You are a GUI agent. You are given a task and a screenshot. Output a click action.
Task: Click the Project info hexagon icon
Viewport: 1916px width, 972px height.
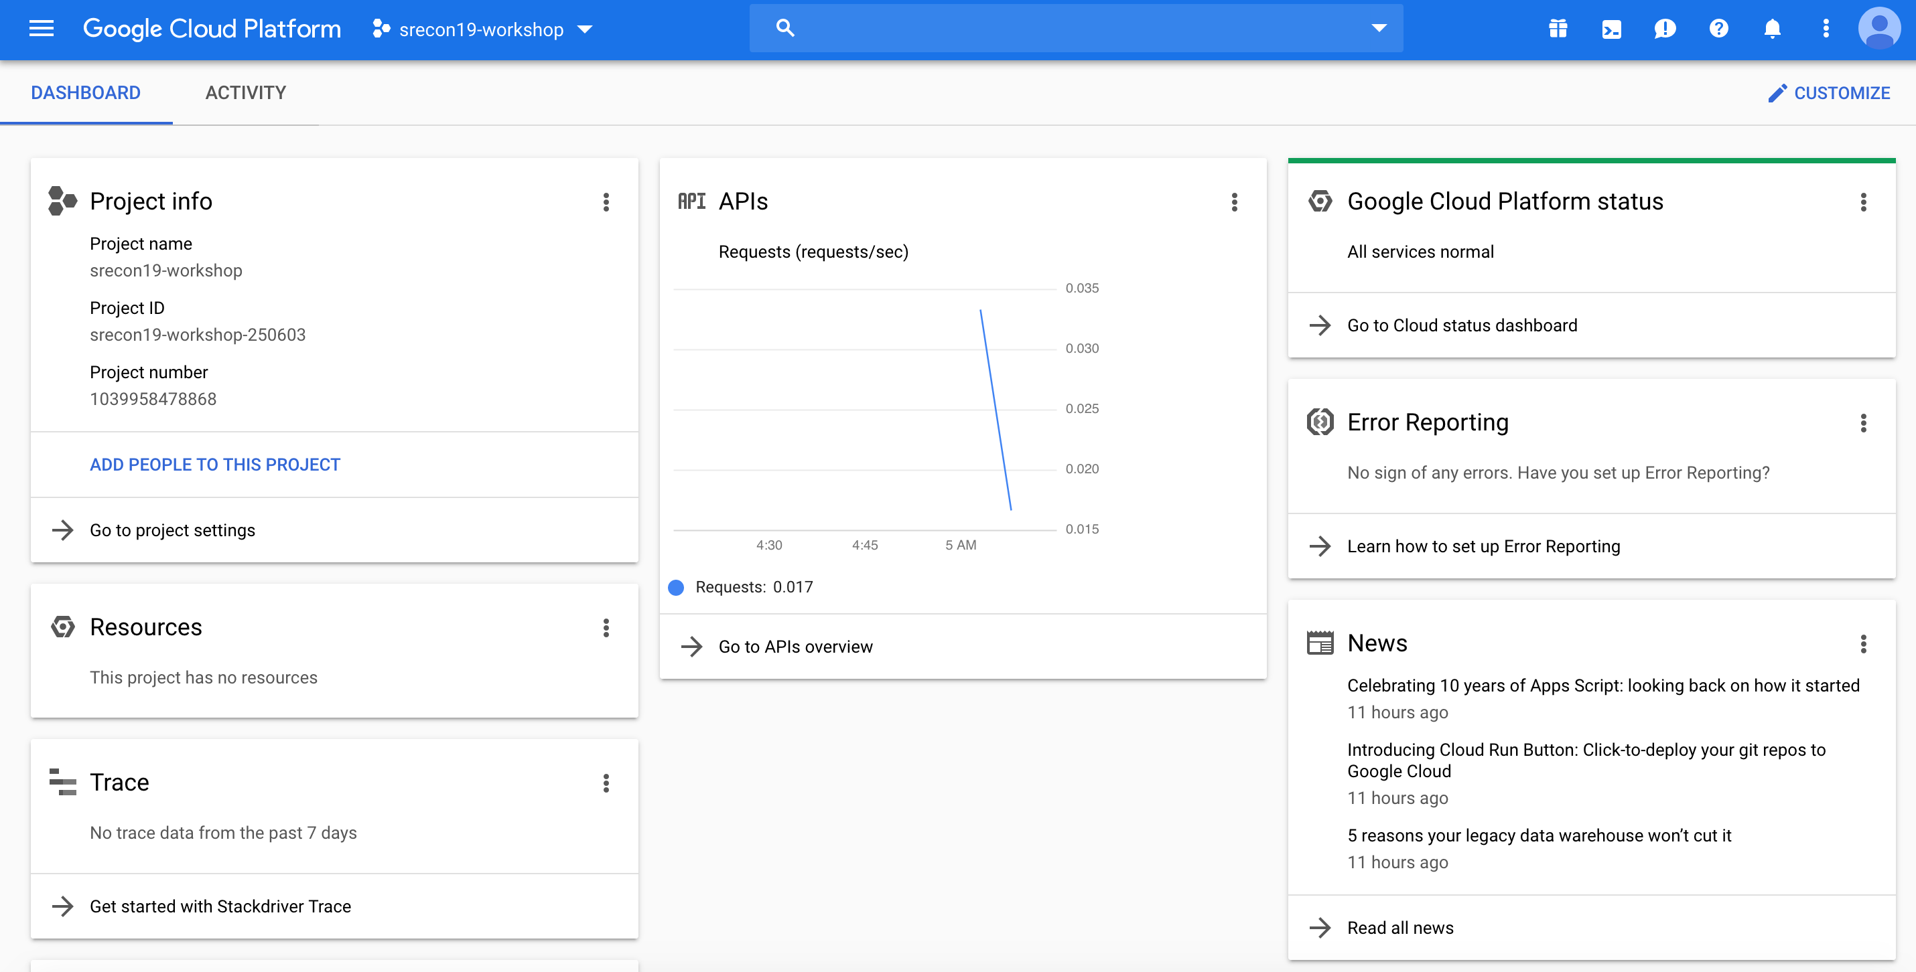click(x=62, y=201)
